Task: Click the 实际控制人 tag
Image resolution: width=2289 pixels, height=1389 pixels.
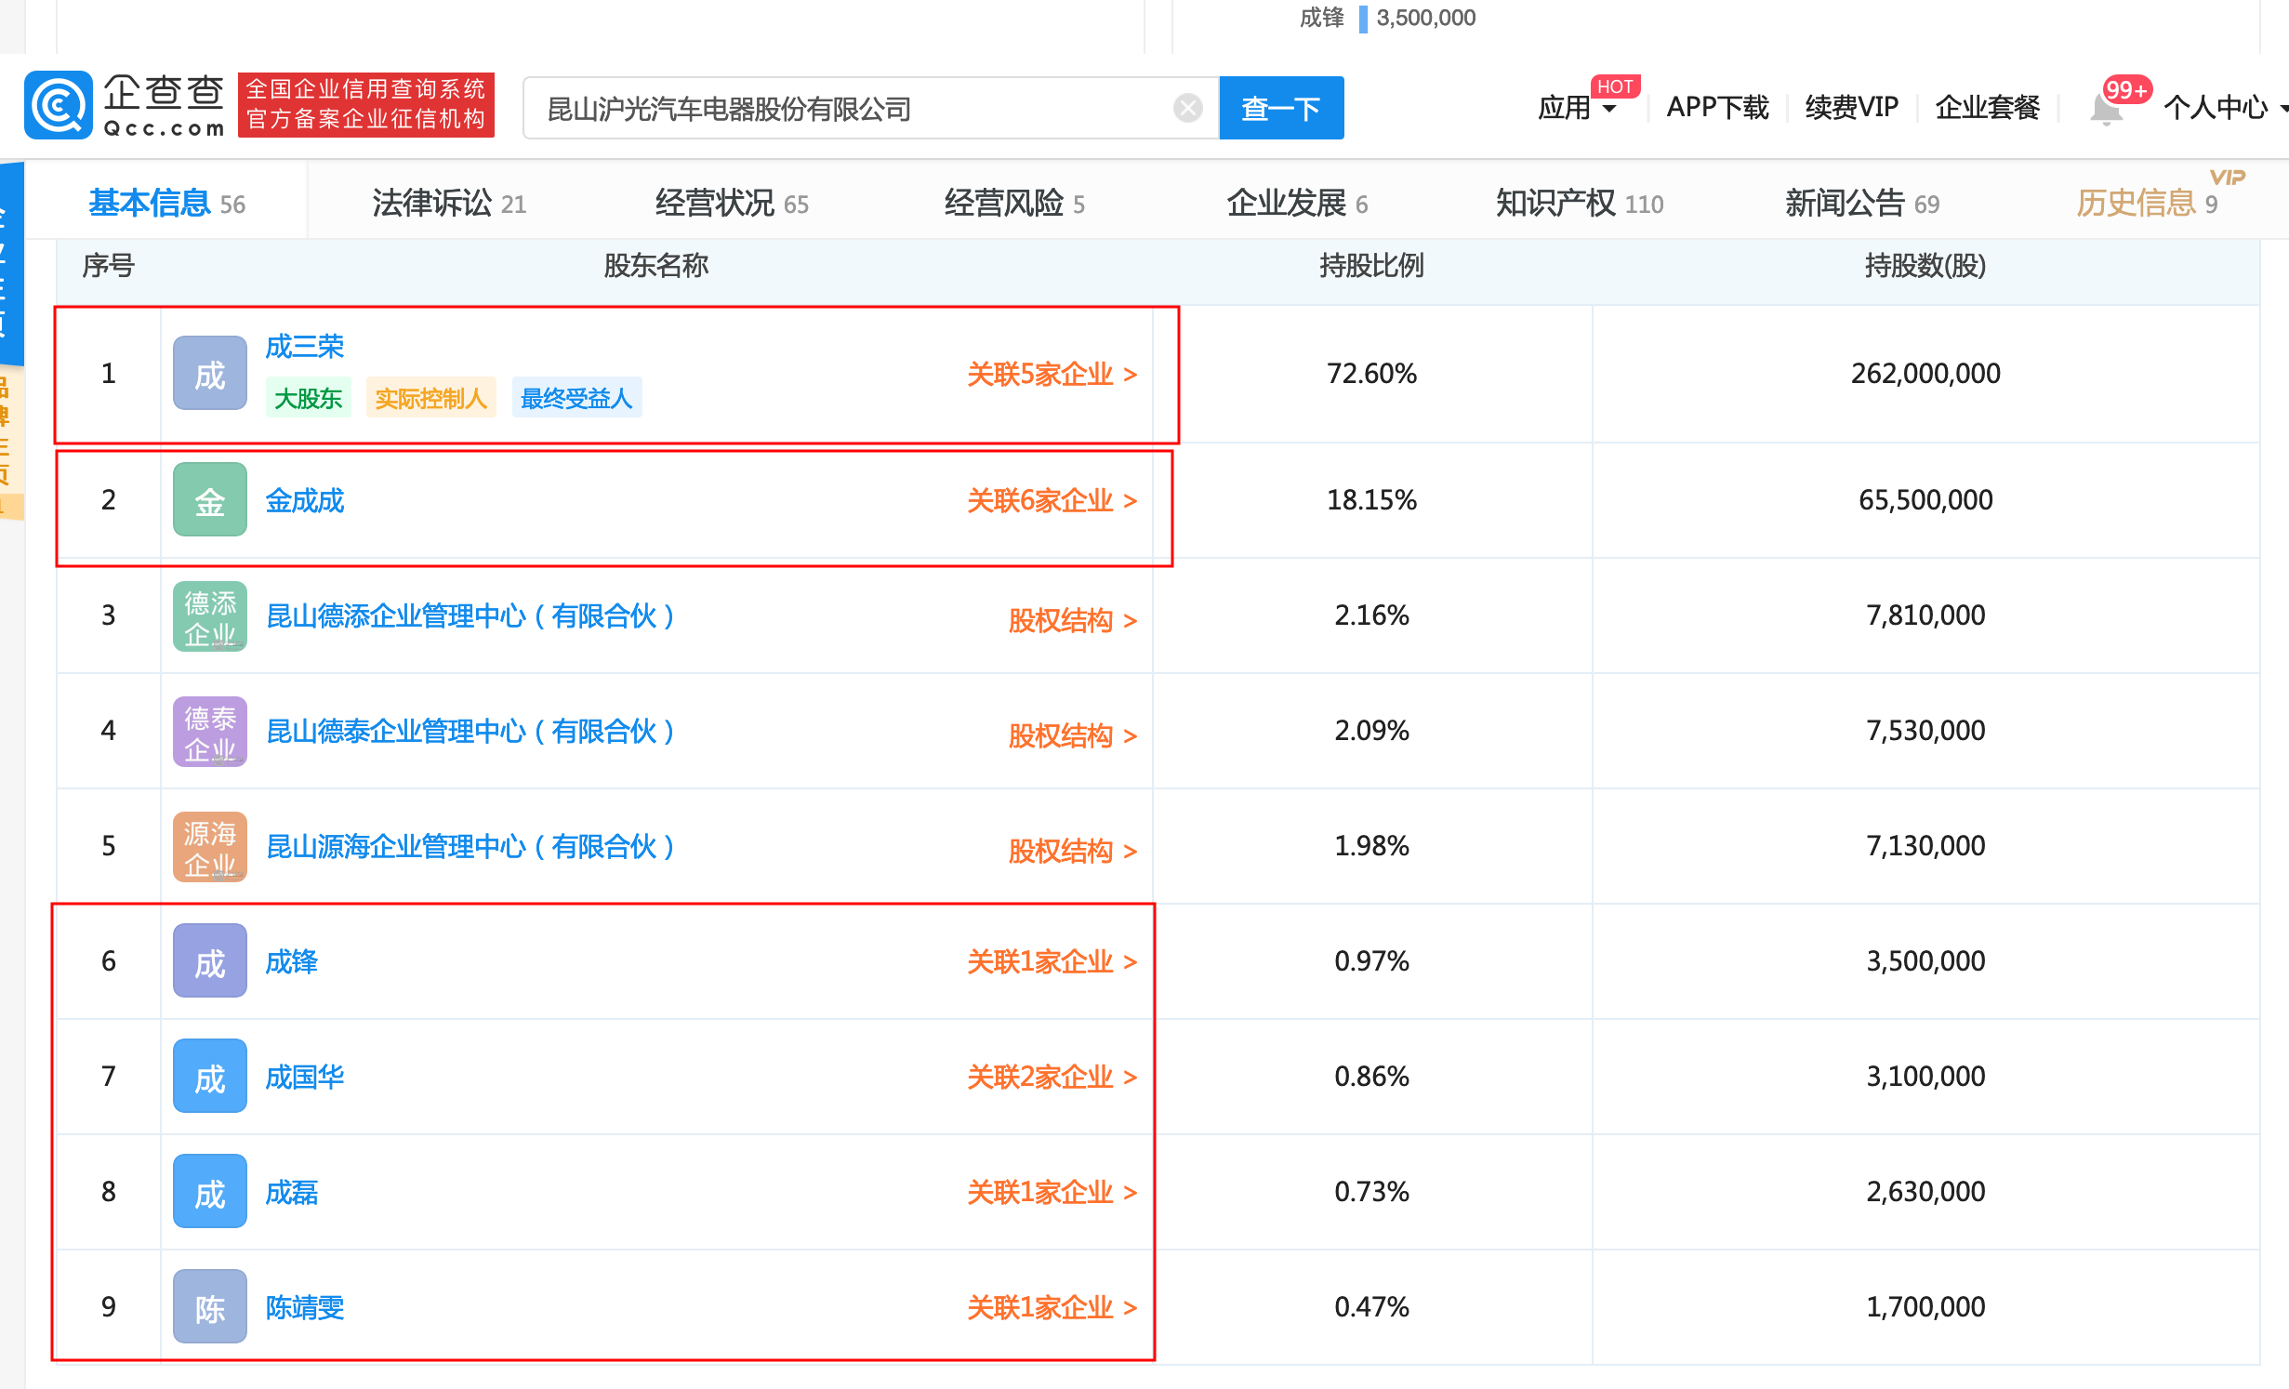Action: click(431, 398)
